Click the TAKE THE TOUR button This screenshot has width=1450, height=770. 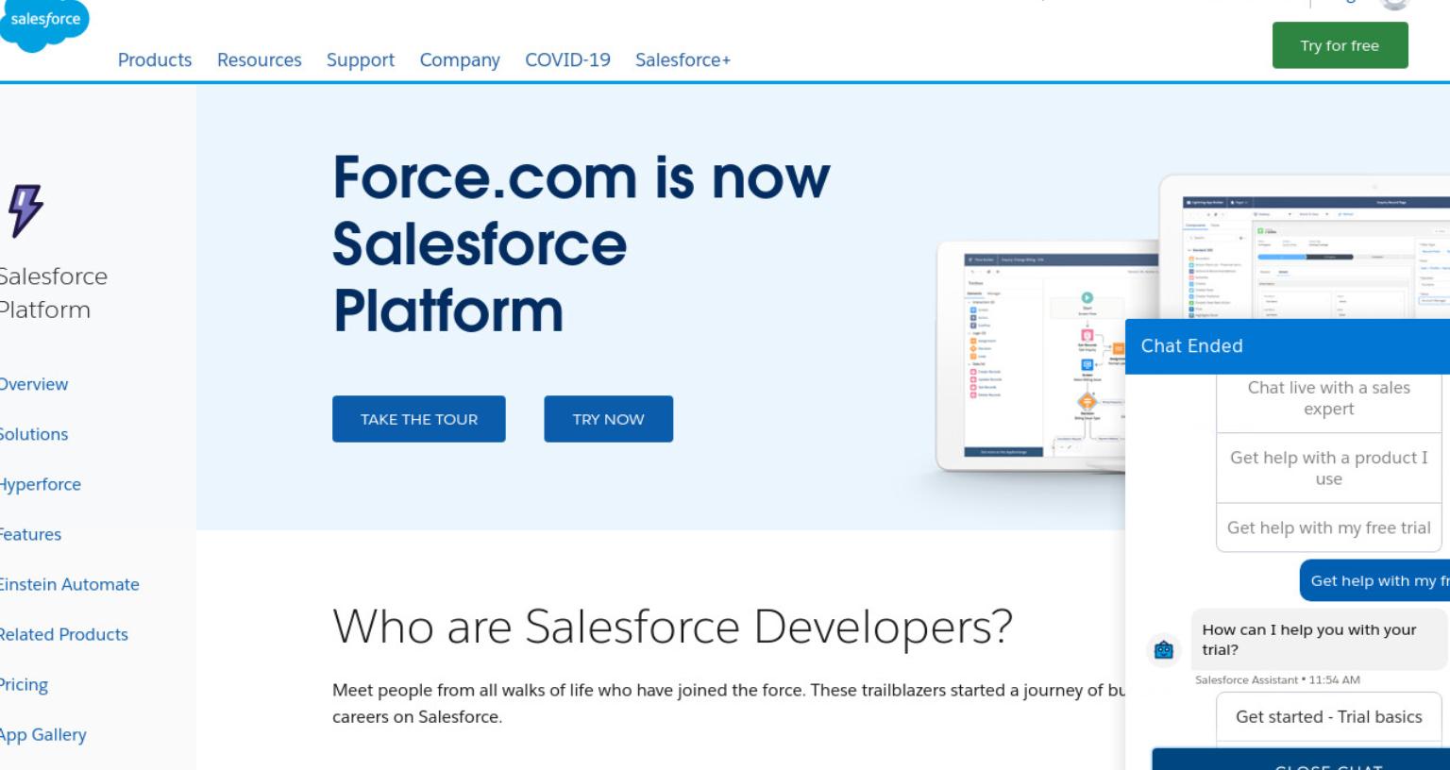coord(419,419)
